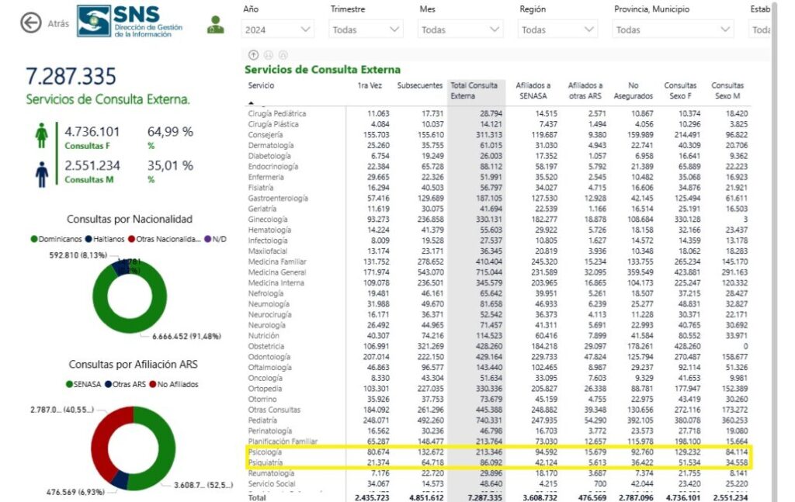Open the Año dropdown showing 2024
Viewport: 795px width, 502px height.
tap(277, 30)
